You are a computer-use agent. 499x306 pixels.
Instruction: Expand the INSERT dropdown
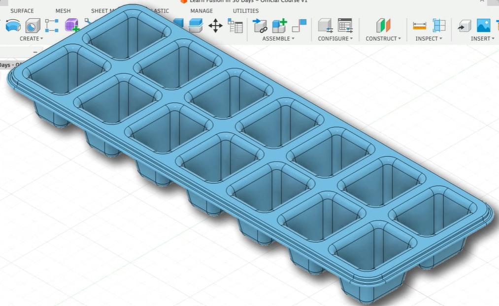(x=482, y=38)
